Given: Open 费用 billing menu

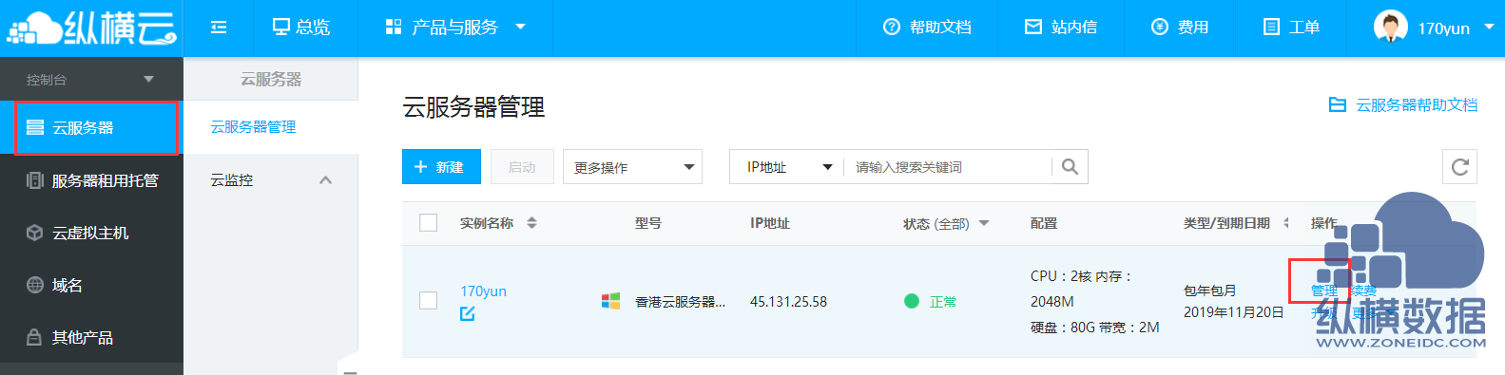Looking at the screenshot, I should (x=1180, y=28).
